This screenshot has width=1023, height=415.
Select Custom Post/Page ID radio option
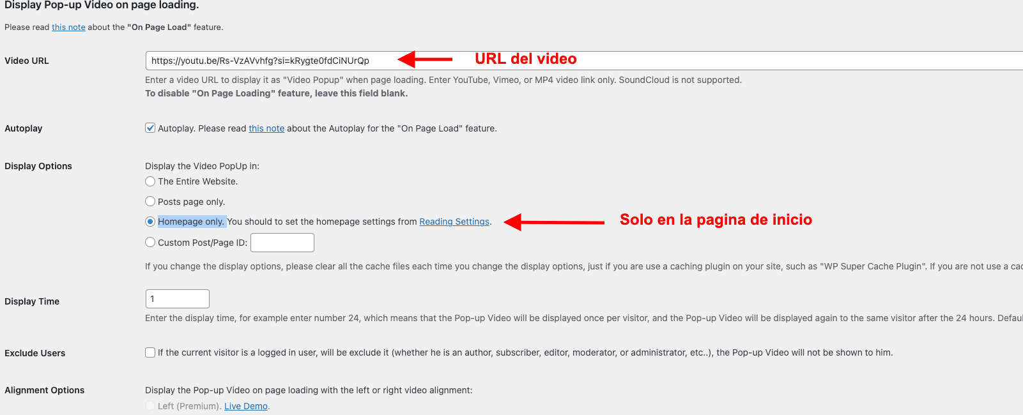(x=150, y=242)
